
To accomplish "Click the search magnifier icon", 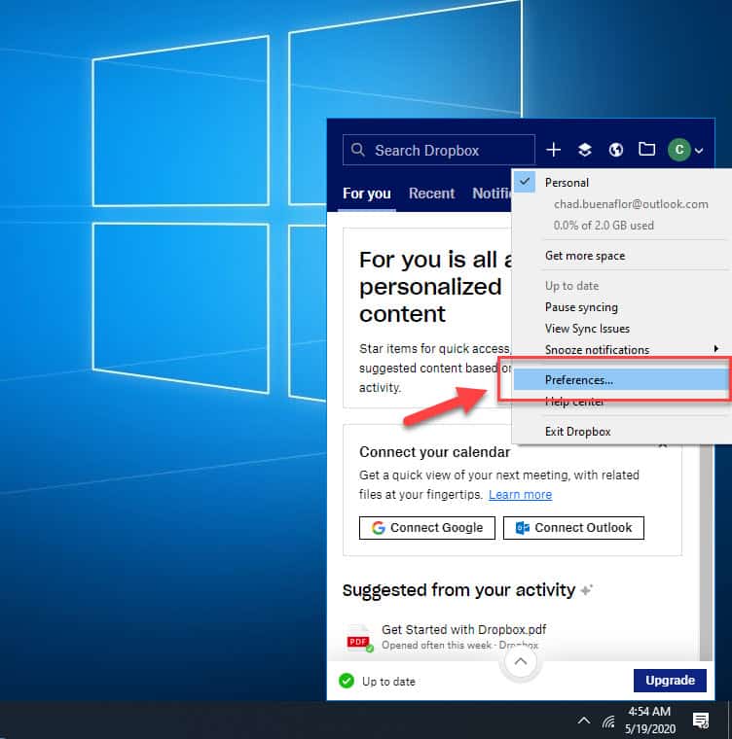I will pyautogui.click(x=358, y=150).
